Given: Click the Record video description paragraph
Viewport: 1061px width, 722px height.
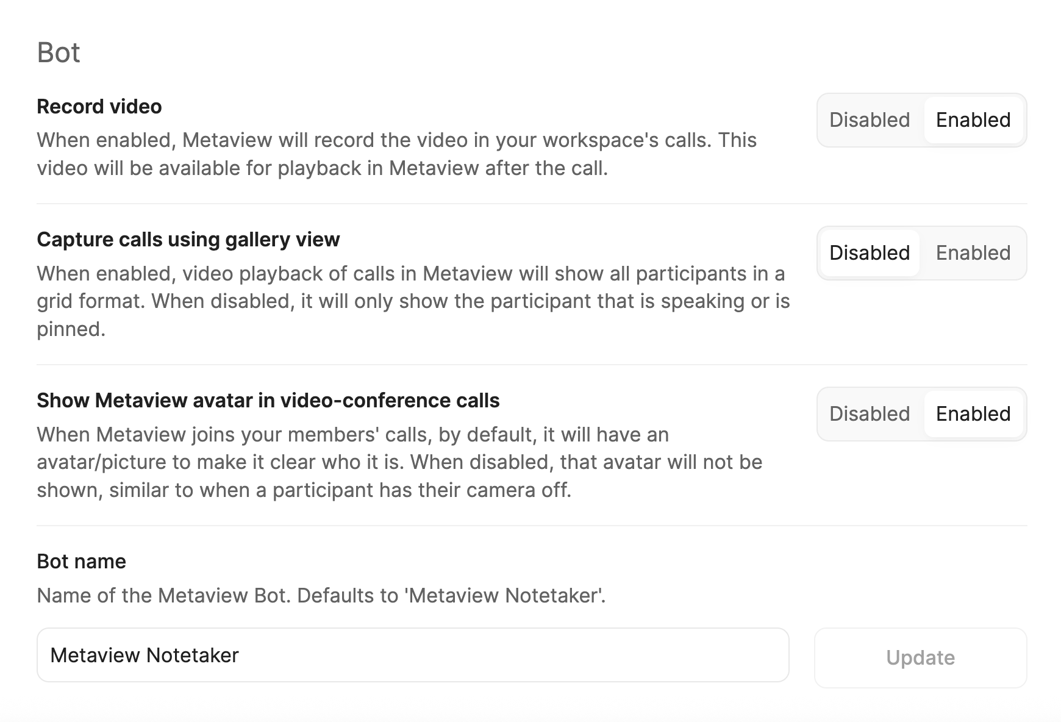Looking at the screenshot, I should [397, 154].
